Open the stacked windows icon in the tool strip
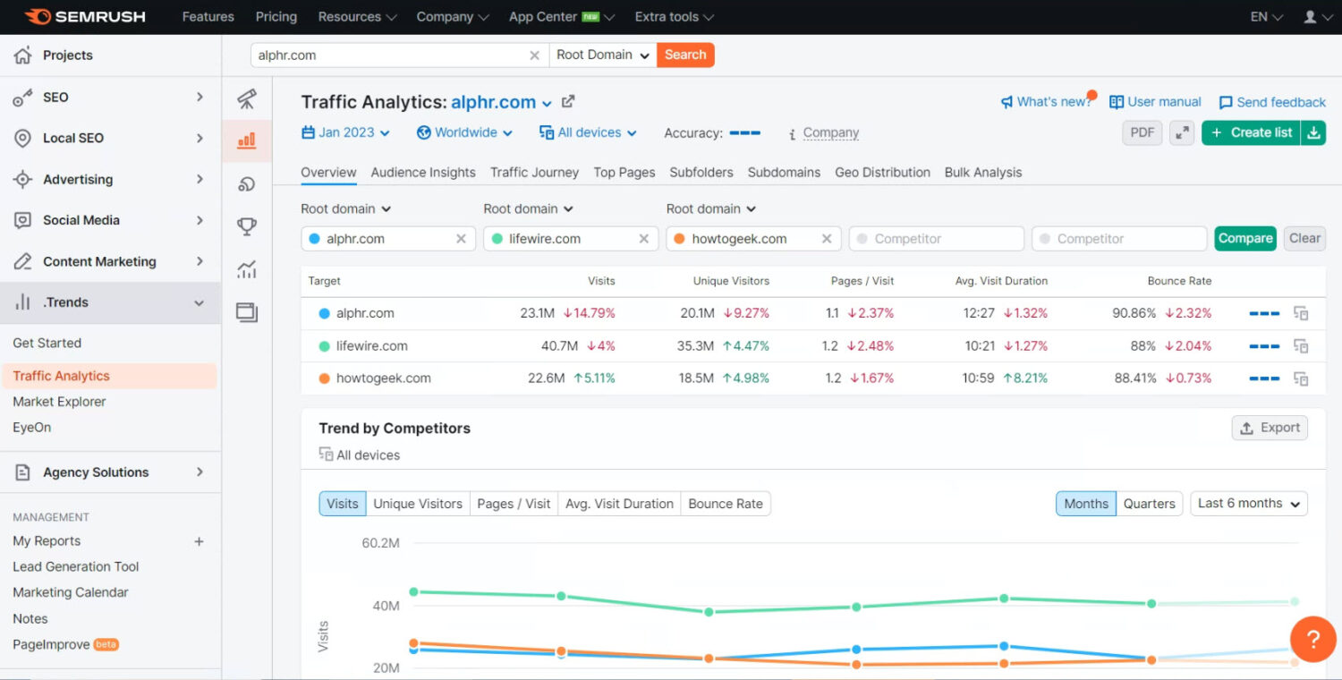Viewport: 1342px width, 680px height. 247,312
